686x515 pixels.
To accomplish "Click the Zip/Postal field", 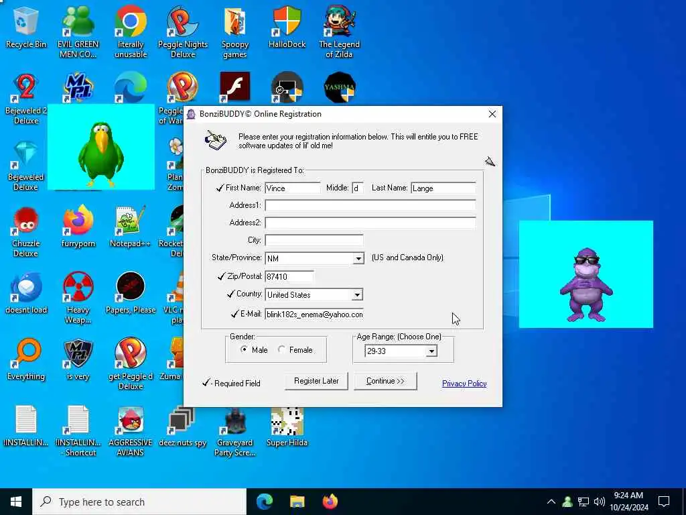I will click(289, 276).
